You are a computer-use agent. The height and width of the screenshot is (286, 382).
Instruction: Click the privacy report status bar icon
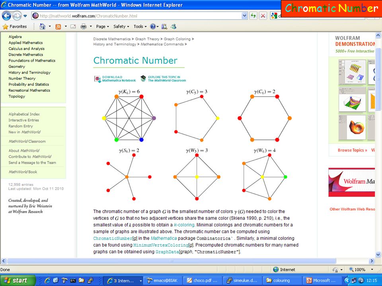[x=335, y=270]
